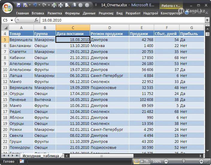The width and height of the screenshot is (211, 165).
Task: Switch to Page Break Preview view
Action: (148, 161)
